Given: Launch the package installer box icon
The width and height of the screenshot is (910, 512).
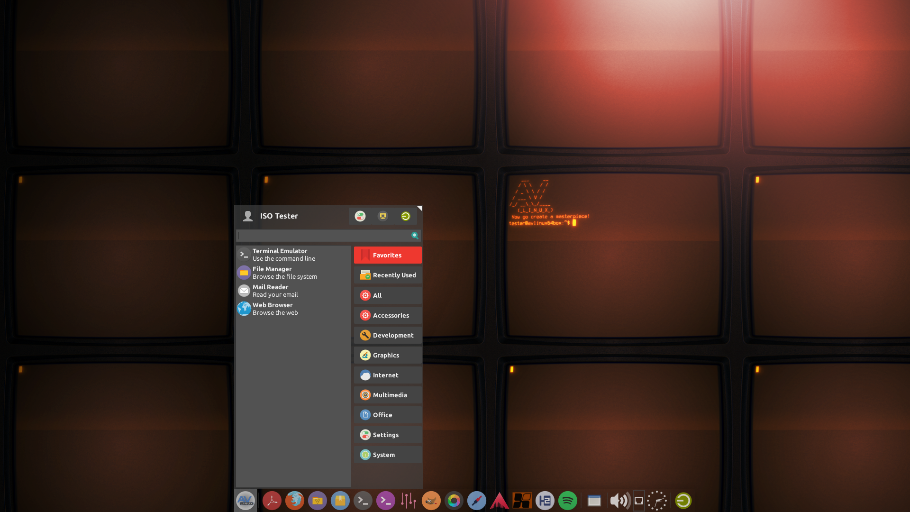Looking at the screenshot, I should 340,501.
